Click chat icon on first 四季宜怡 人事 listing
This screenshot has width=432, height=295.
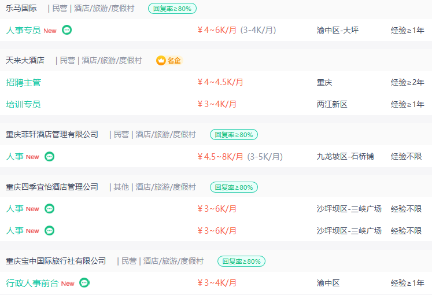(x=50, y=208)
